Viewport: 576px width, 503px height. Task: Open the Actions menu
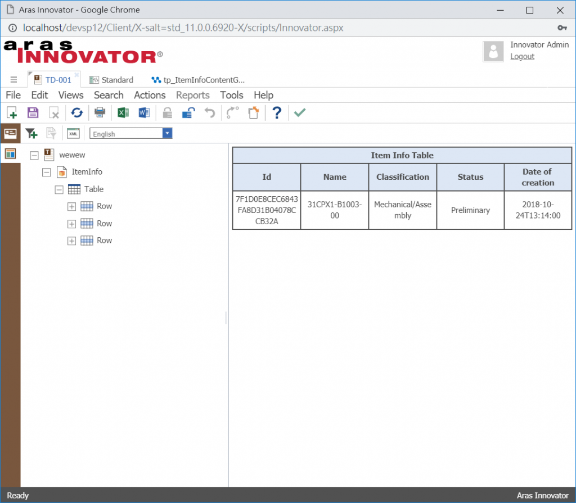150,95
